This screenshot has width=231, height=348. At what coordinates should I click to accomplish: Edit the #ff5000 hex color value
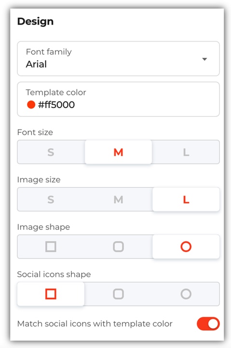point(56,105)
